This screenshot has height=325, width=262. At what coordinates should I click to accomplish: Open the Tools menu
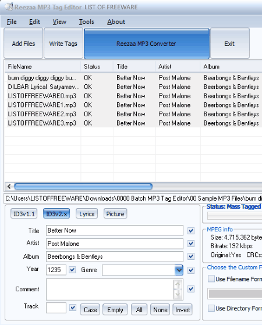pos(86,22)
